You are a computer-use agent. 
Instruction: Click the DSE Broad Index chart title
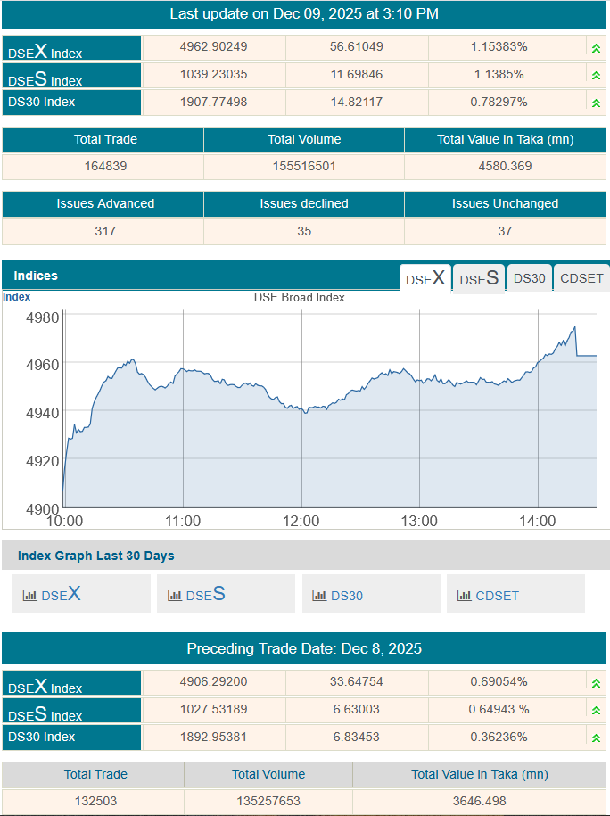pyautogui.click(x=300, y=297)
